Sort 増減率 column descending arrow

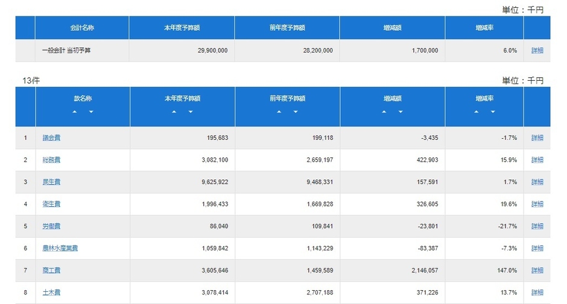[x=493, y=112]
